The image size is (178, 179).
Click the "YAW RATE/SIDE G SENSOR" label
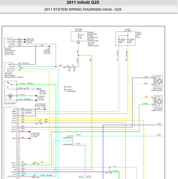click(x=10, y=75)
